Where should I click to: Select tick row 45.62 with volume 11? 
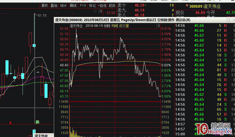click(x=205, y=35)
